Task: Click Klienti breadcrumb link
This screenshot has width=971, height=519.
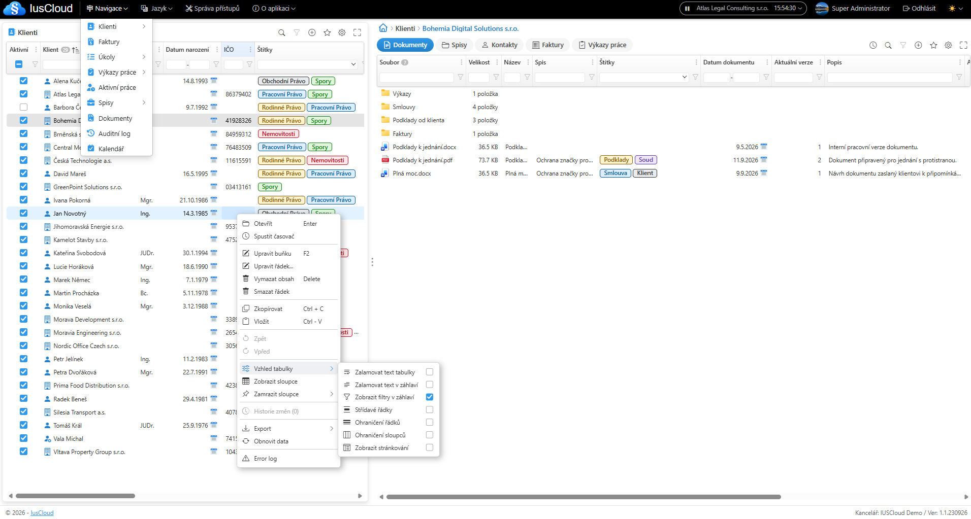Action: point(405,28)
